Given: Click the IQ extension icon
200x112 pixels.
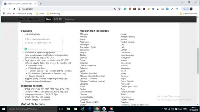Looking at the screenshot, I should 177,9.
